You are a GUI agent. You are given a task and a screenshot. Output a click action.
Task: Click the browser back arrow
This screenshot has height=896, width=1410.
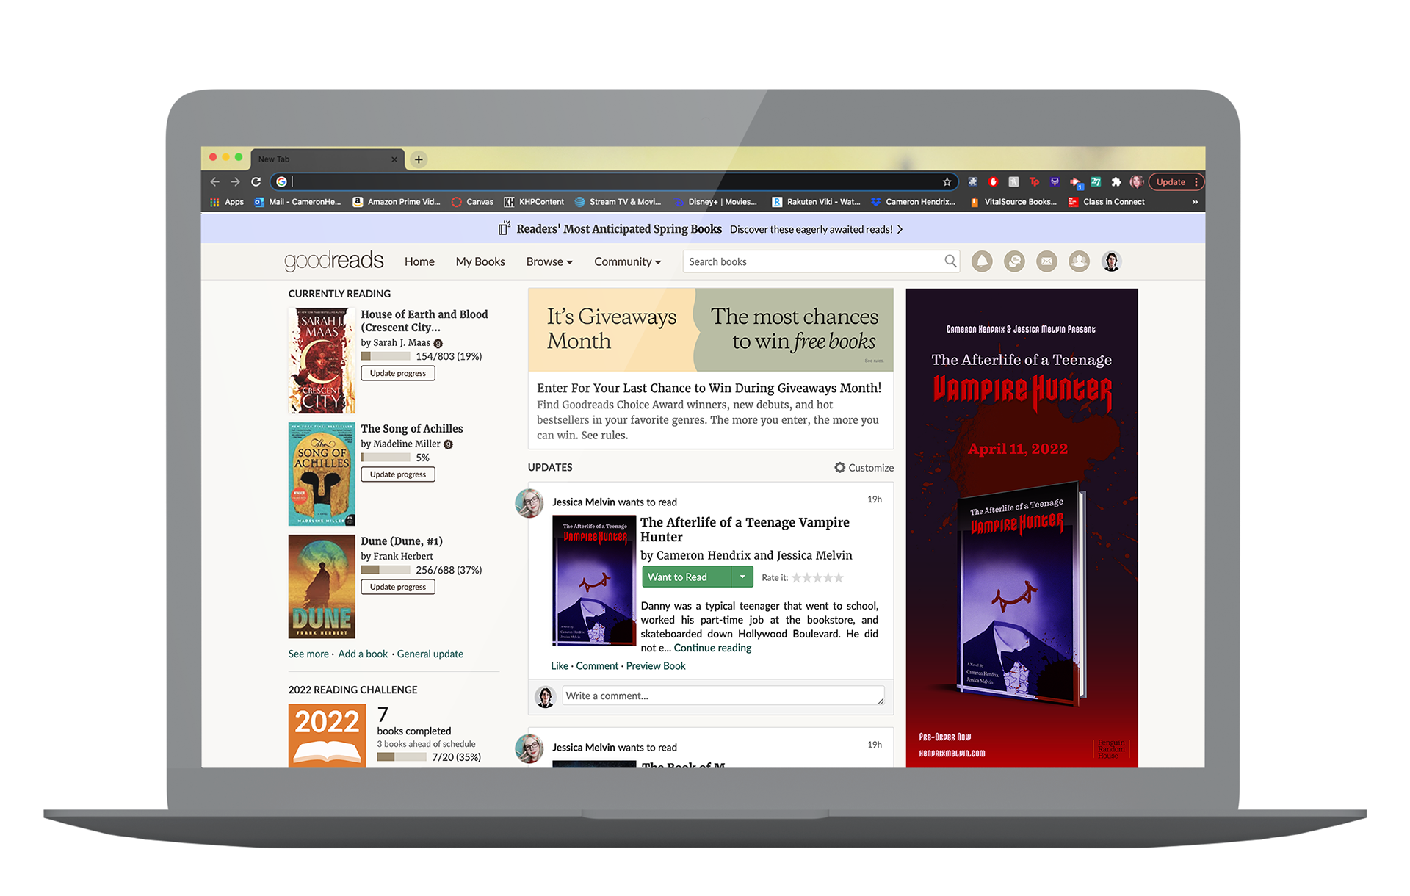click(214, 181)
